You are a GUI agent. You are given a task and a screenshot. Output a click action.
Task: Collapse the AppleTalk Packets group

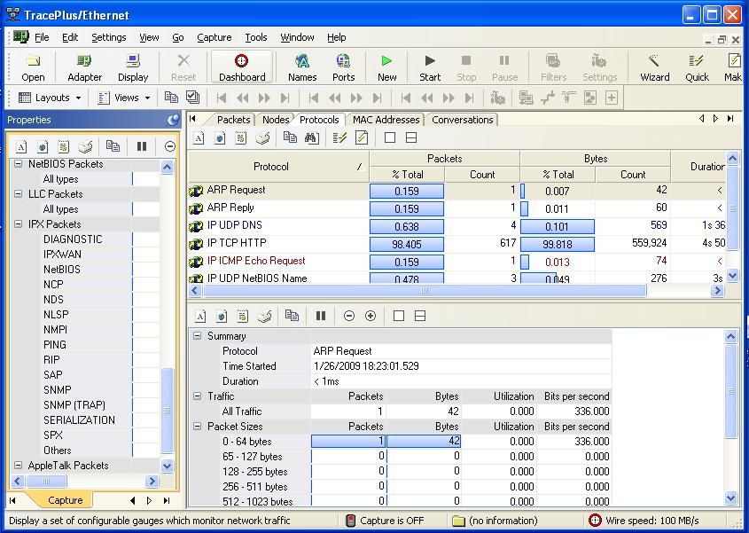(x=18, y=465)
